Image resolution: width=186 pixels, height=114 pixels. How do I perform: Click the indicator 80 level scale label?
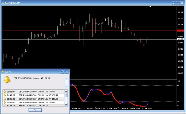pyautogui.click(x=178, y=85)
